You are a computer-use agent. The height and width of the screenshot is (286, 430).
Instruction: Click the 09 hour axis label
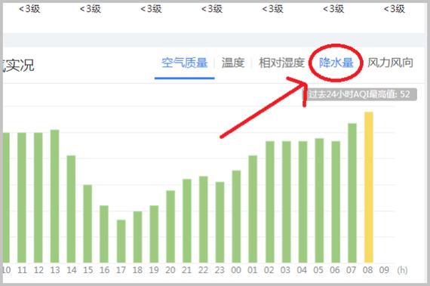point(384,270)
